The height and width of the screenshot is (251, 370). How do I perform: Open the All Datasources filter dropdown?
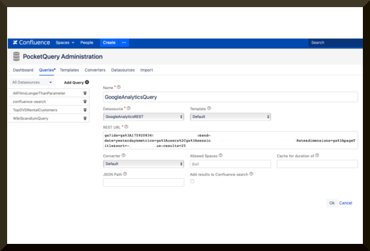[x=32, y=82]
